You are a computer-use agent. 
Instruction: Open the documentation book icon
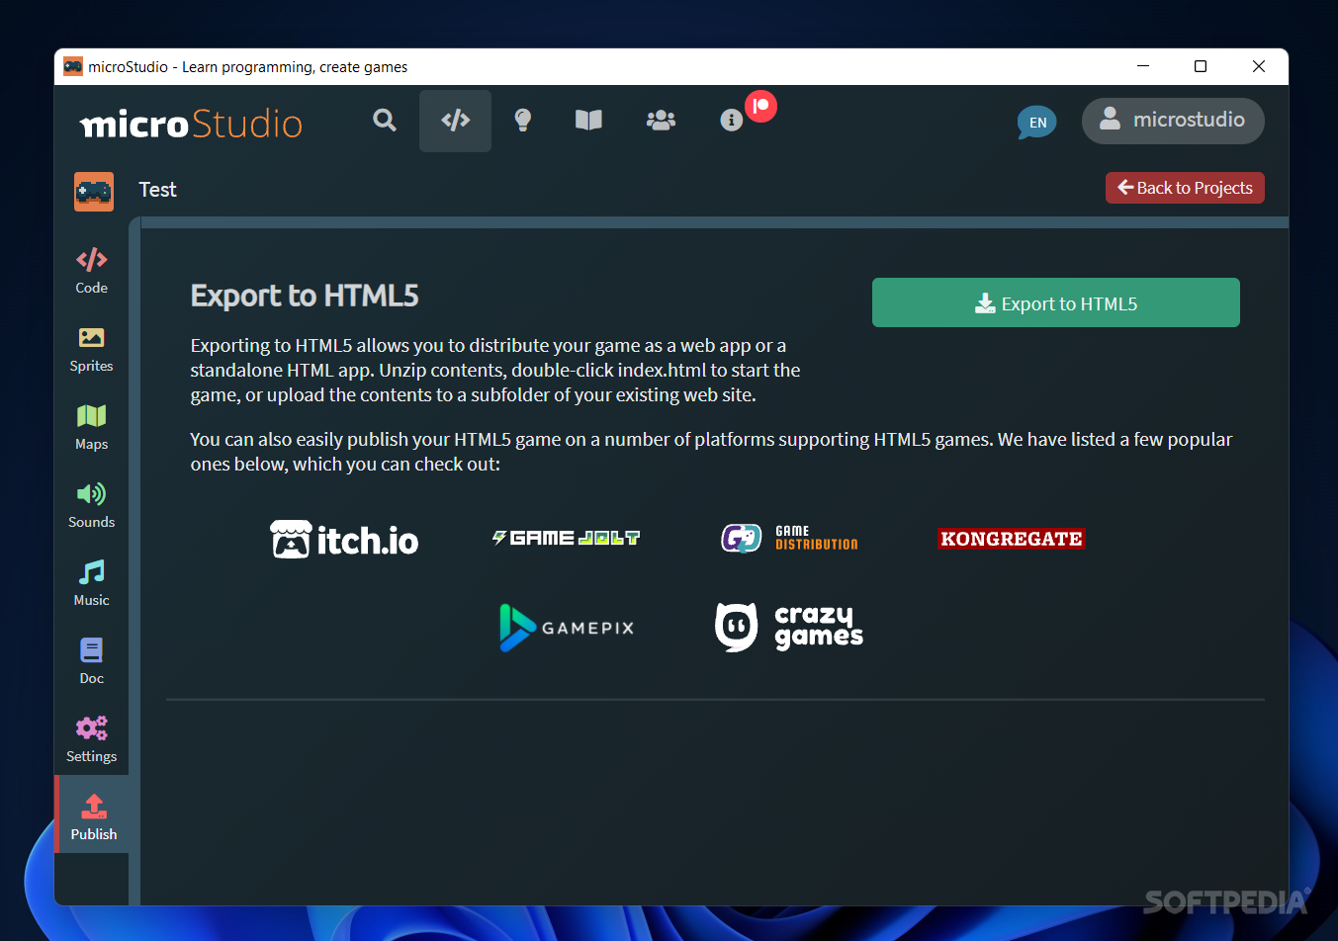point(588,121)
